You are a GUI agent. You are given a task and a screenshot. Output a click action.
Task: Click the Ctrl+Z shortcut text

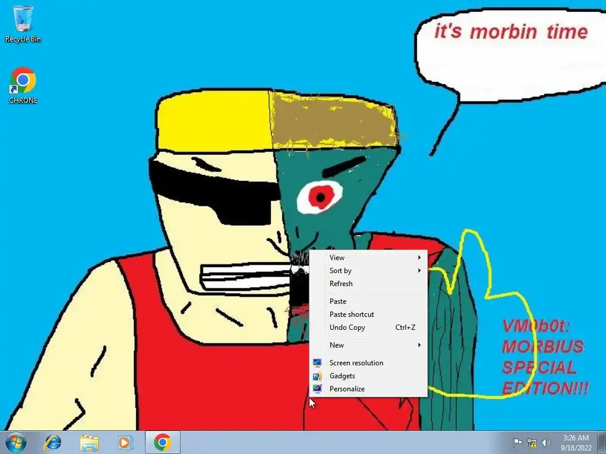click(x=405, y=327)
